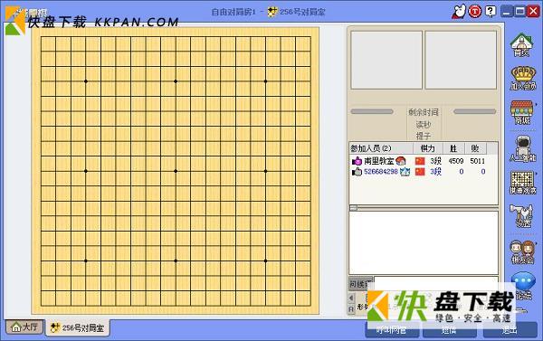543x341 pixels.
Task: Click the 4509 wins value
Action: [456, 161]
